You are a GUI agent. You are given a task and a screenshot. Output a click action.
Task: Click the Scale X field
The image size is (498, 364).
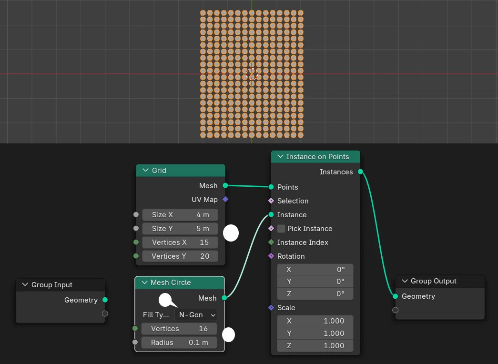click(315, 321)
